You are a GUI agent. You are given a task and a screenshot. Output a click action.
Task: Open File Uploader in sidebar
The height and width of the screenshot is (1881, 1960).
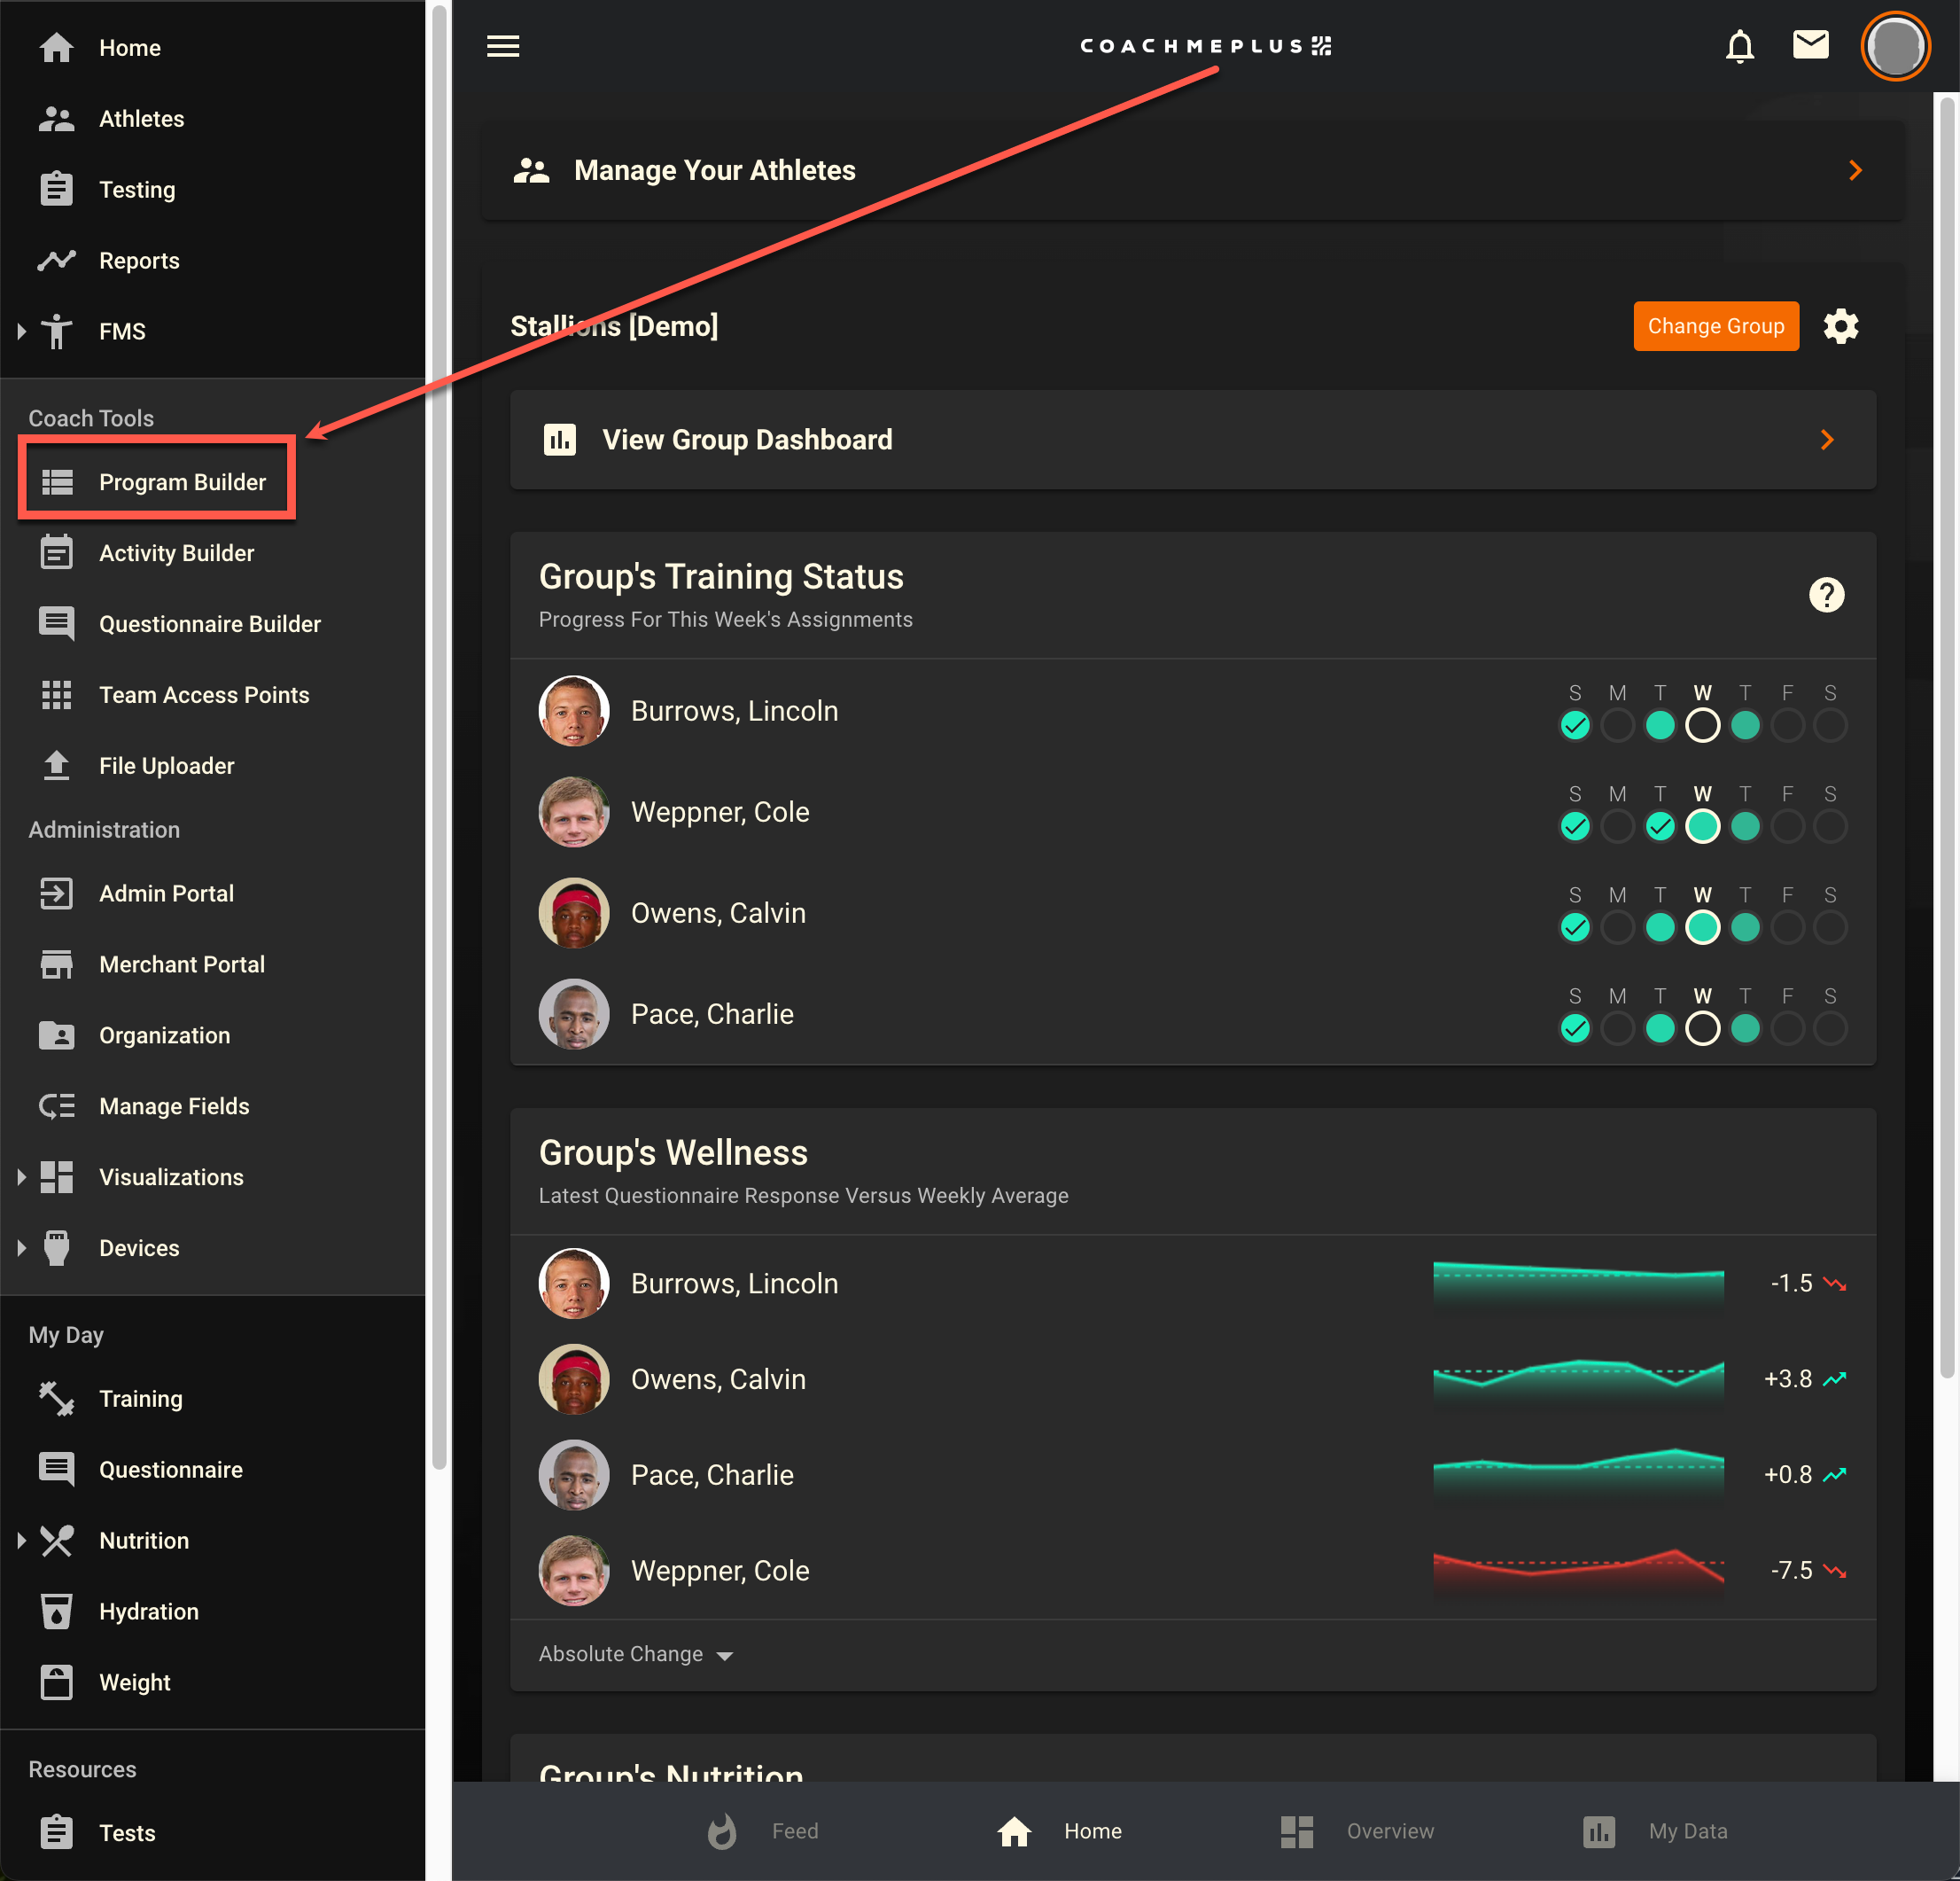tap(166, 765)
